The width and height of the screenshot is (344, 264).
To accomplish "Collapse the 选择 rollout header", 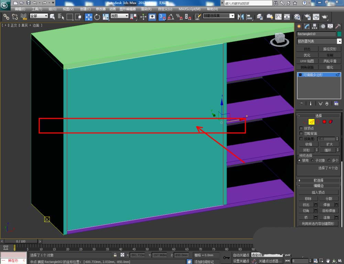I will click(318, 115).
